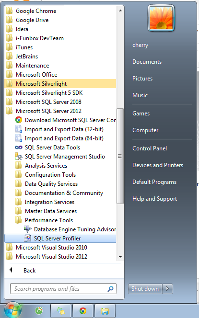Screen dimensions: 199x318
Task: Collapse the Performance Tools subfolder
Action: click(x=60, y=220)
